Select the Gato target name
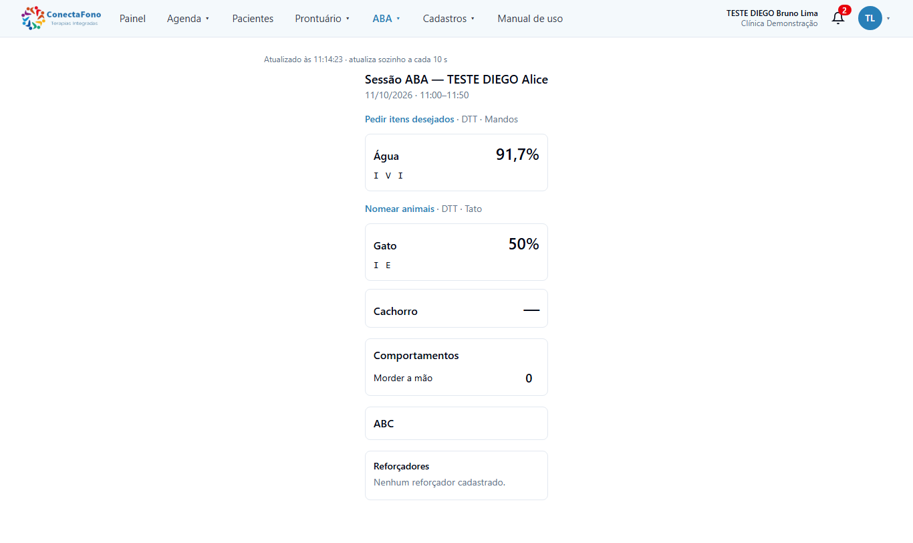 [385, 245]
